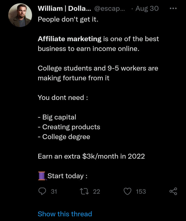Click the bold "Affiliate marketing" text
The image size is (186, 221).
coord(69,39)
